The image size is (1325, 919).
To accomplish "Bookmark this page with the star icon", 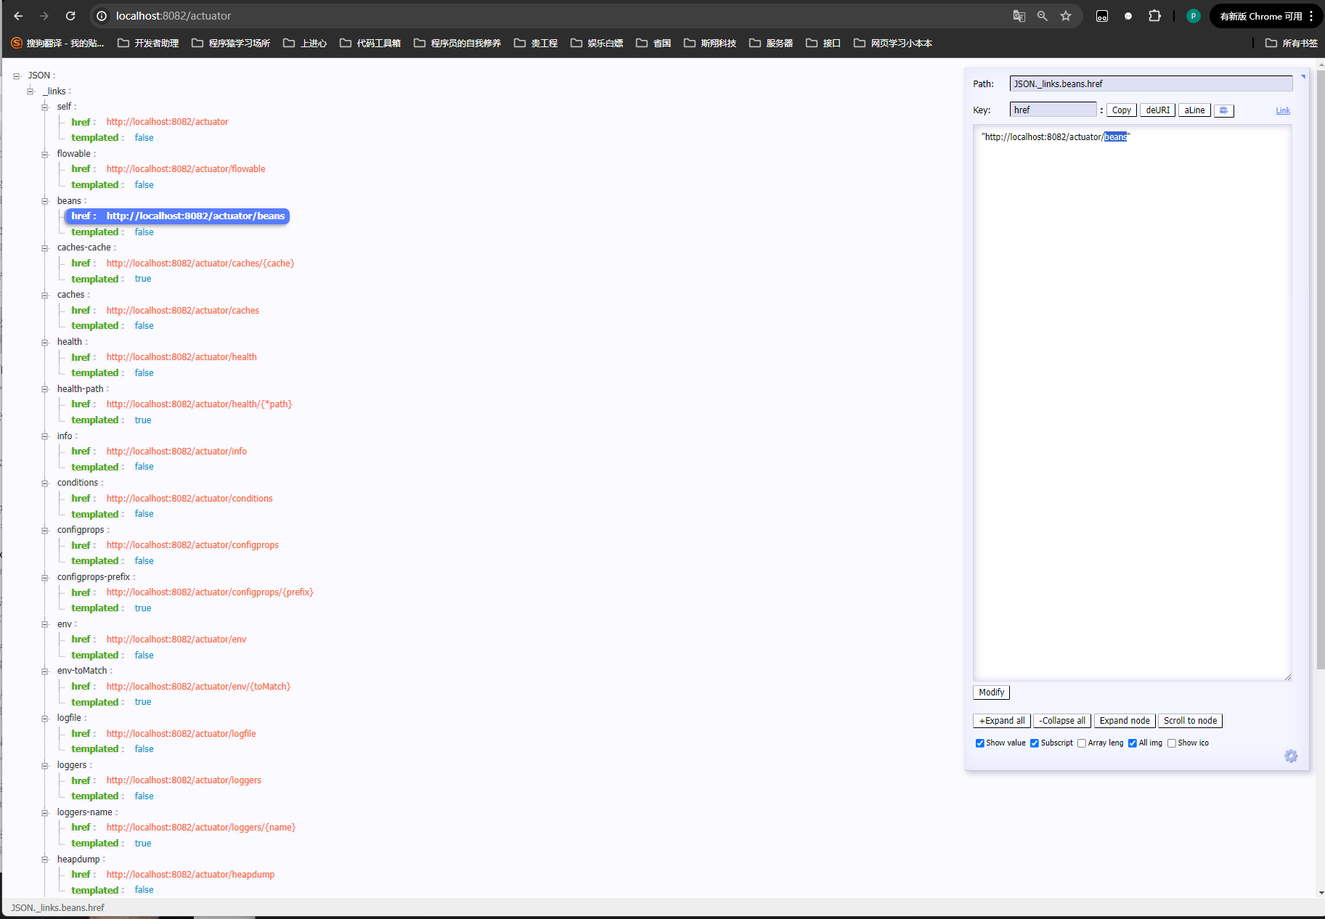I will (1066, 15).
